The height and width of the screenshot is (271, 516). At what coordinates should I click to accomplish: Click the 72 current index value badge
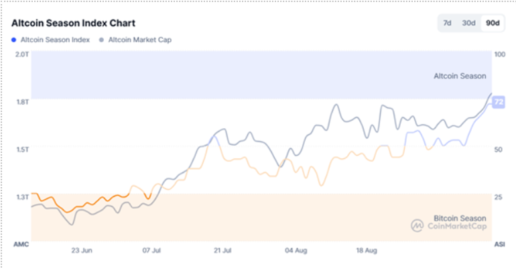pyautogui.click(x=498, y=102)
